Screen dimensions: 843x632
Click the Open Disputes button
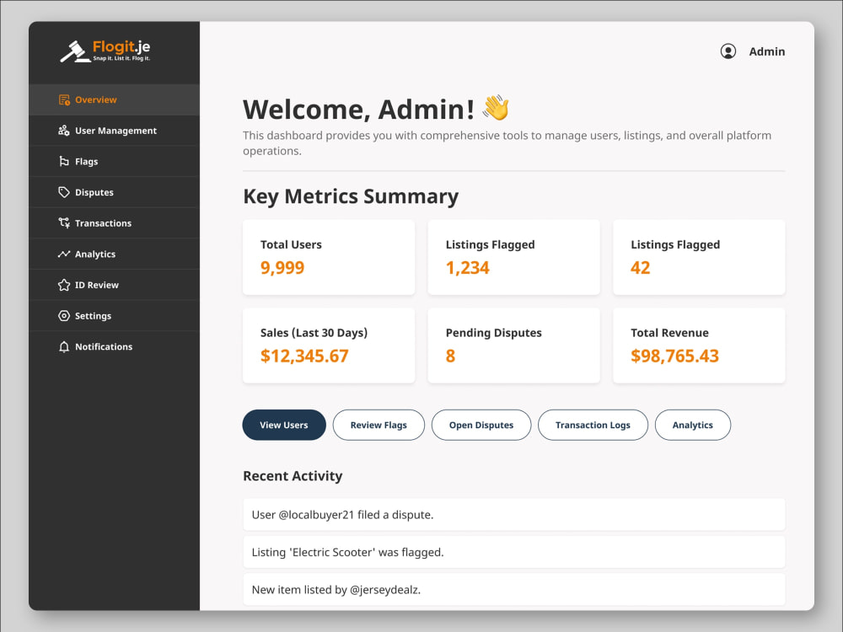pos(481,425)
